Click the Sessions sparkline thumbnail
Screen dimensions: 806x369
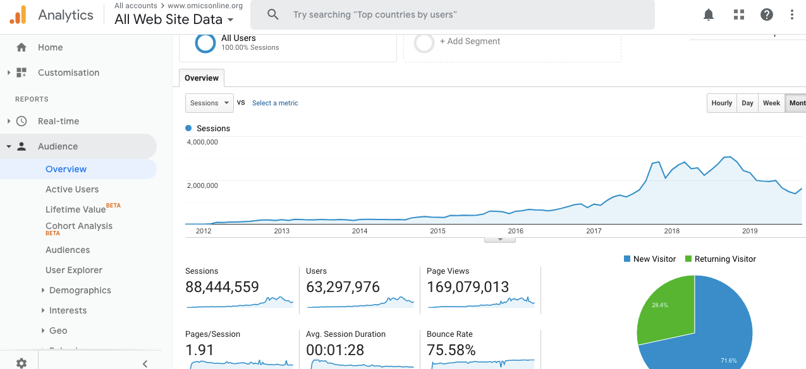point(240,302)
